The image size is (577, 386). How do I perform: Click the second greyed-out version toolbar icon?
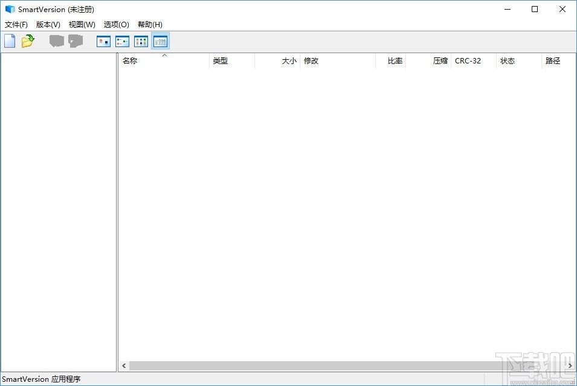76,41
